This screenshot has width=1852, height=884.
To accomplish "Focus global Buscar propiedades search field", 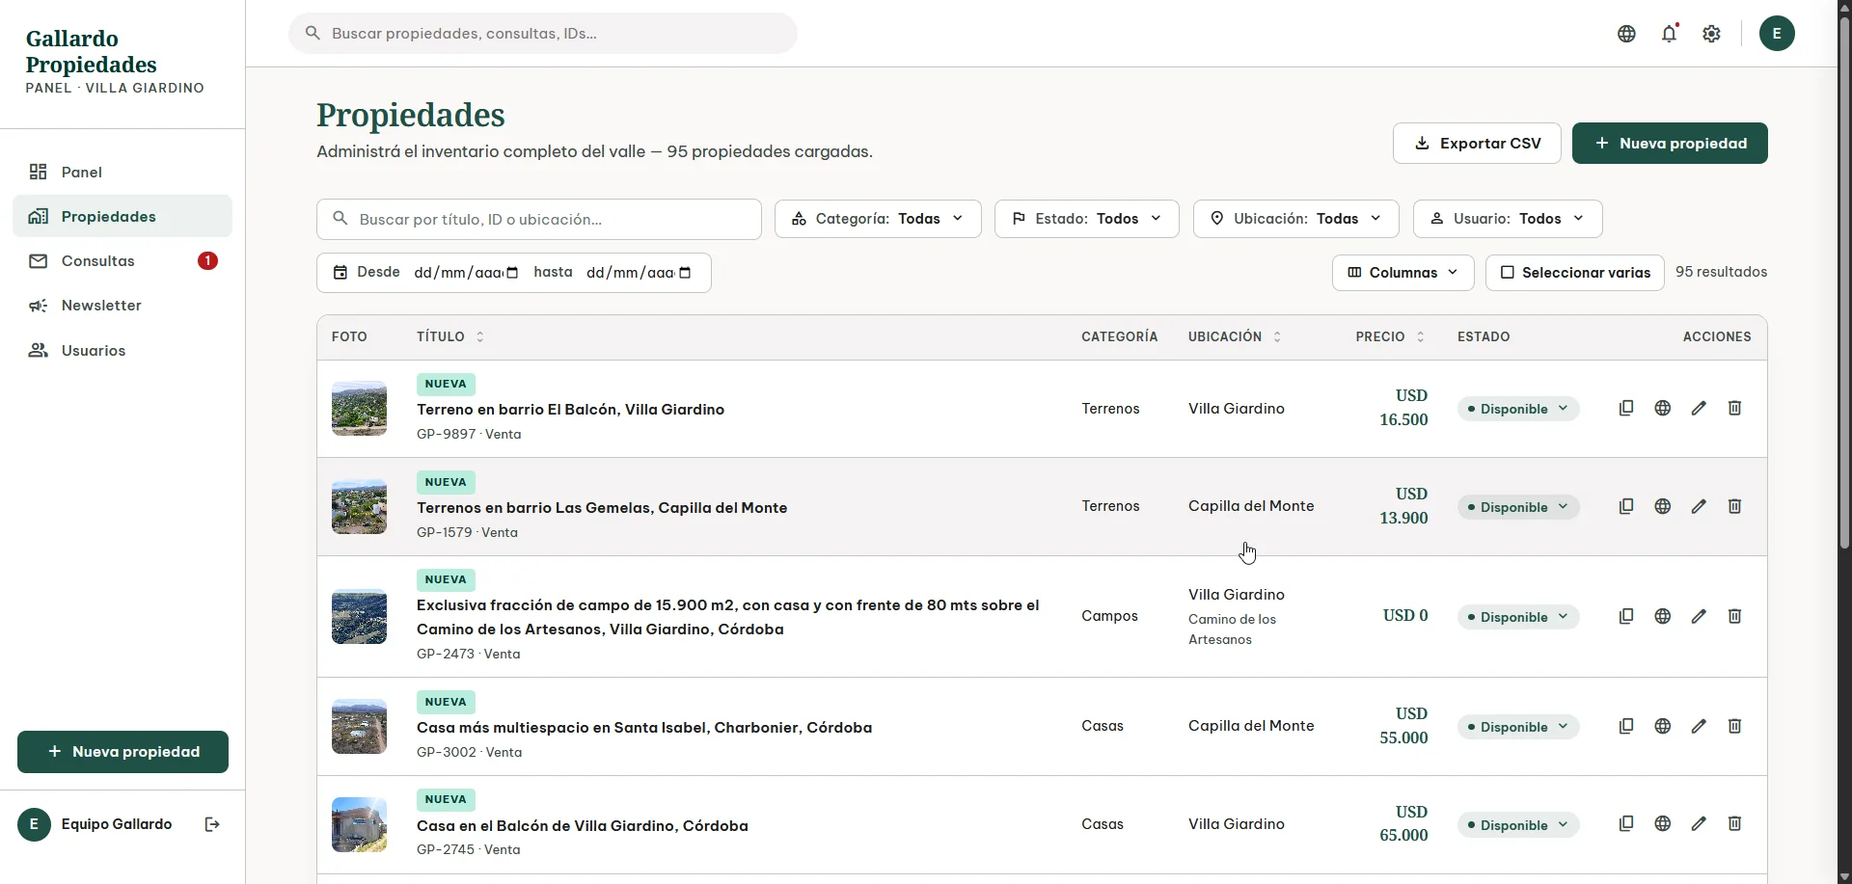I will (543, 34).
